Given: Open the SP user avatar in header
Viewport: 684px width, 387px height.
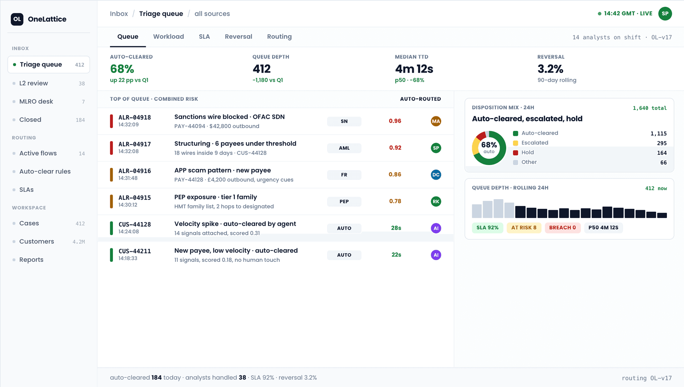Looking at the screenshot, I should (665, 14).
